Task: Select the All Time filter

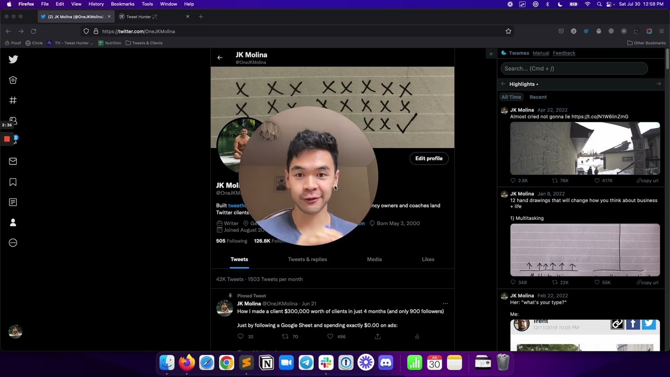Action: [511, 97]
